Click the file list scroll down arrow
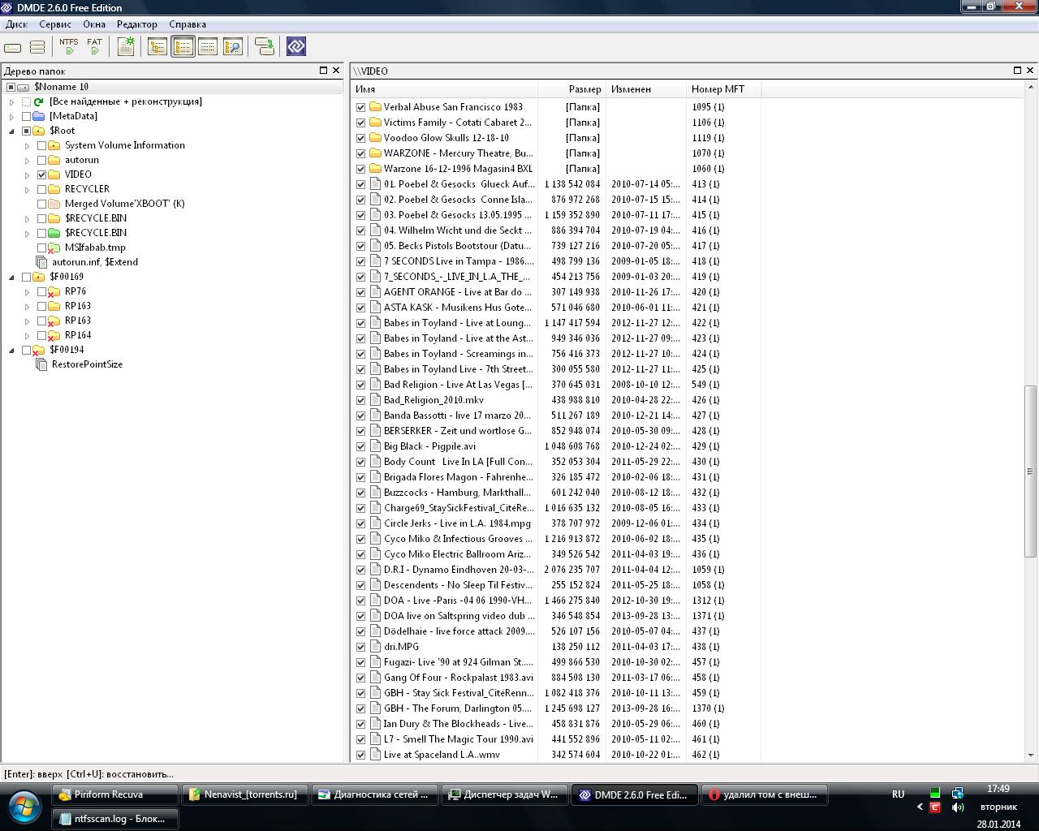This screenshot has width=1039, height=831. point(1031,755)
